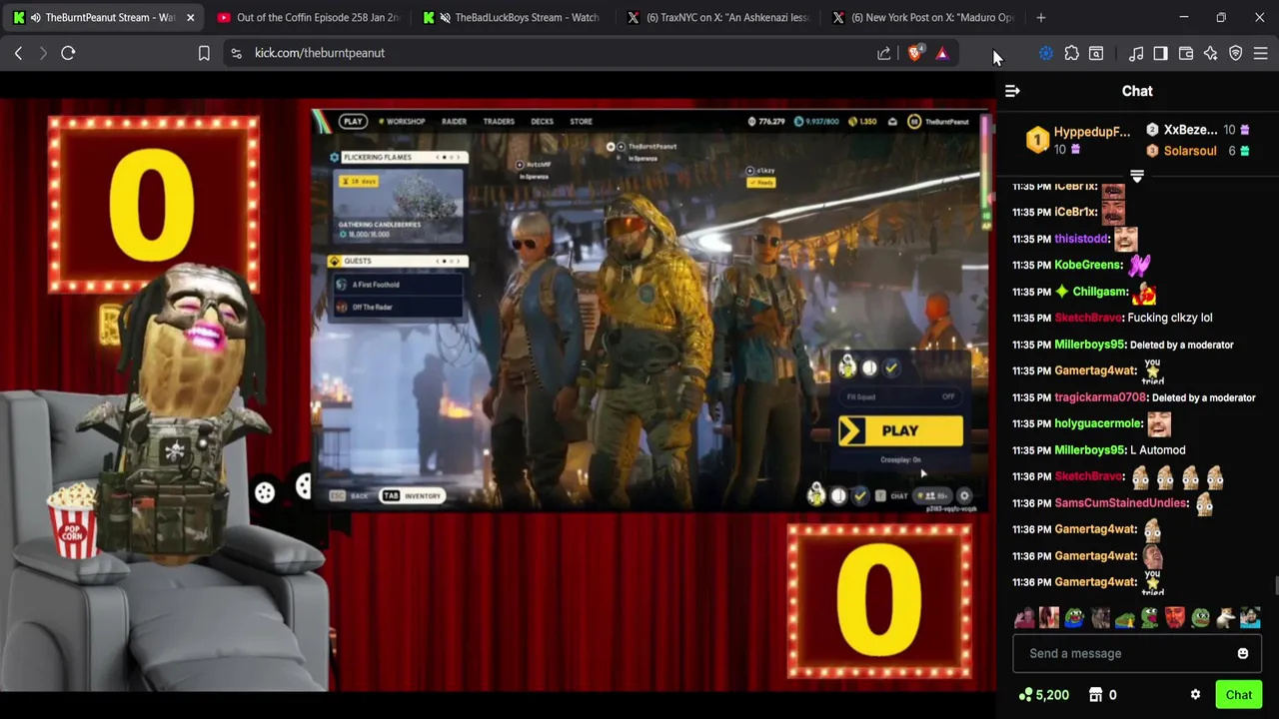Open the channel shop icon
1279x719 pixels.
1095,695
